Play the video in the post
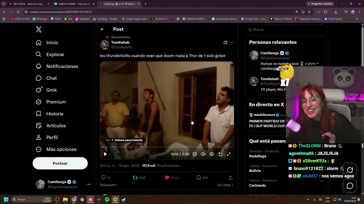 tap(105, 154)
